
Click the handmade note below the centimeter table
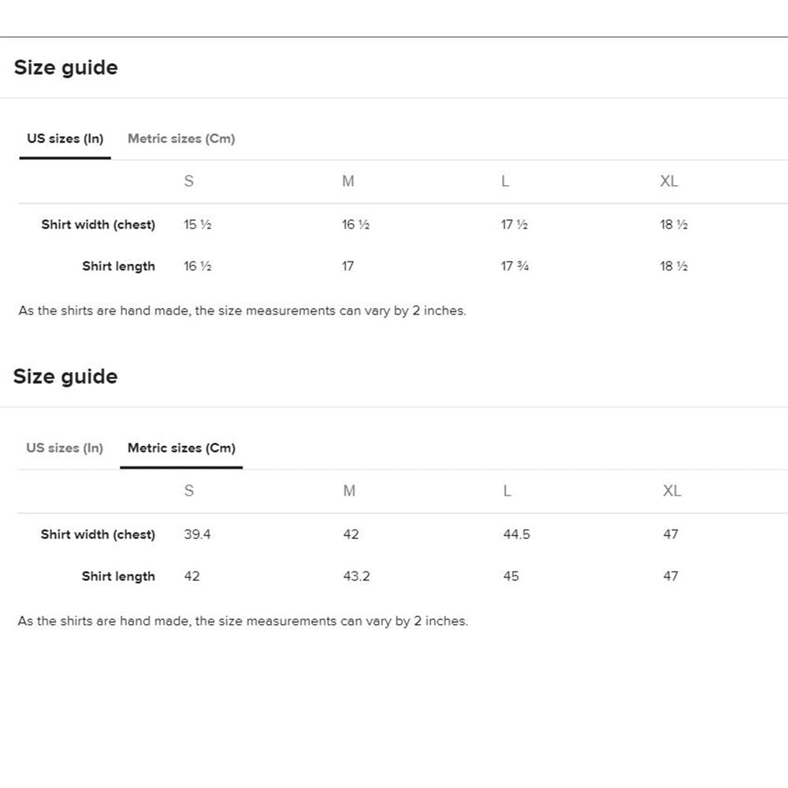(x=243, y=621)
